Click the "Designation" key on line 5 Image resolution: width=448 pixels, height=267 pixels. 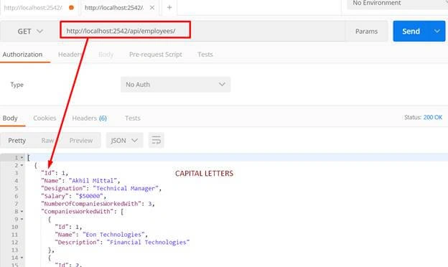click(x=63, y=189)
